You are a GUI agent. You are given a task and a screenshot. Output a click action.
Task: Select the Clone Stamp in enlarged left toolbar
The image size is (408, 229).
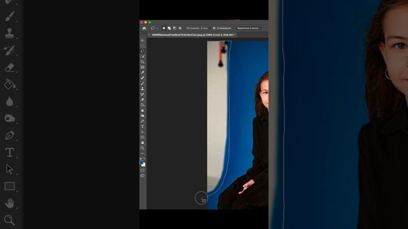(x=10, y=33)
